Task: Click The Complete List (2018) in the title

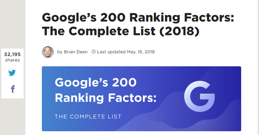Action: 120,31
